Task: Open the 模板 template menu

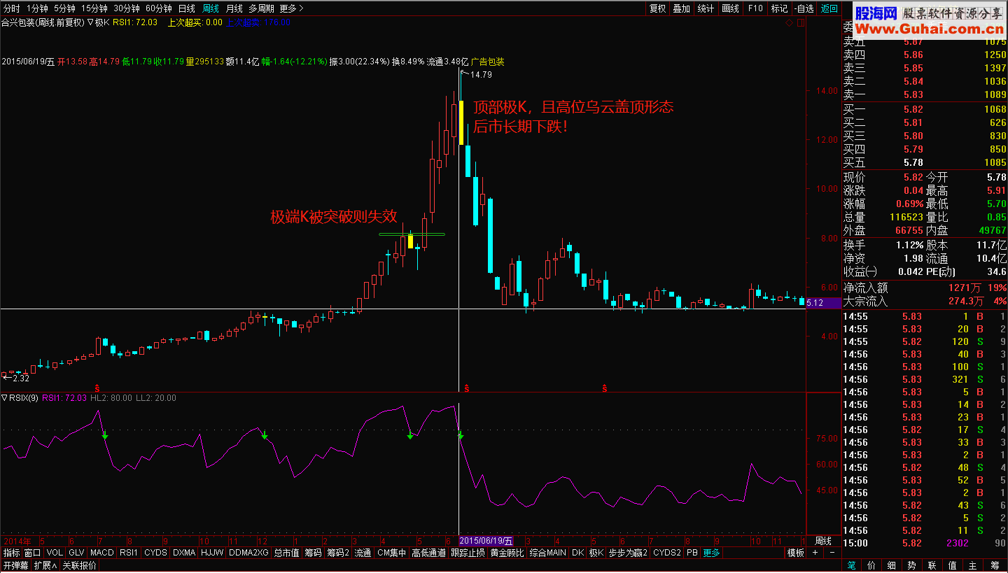Action: point(796,553)
